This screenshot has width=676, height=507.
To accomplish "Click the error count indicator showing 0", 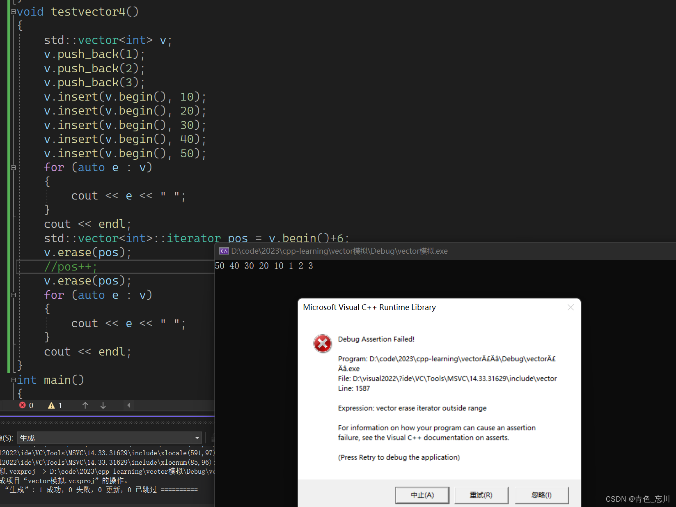I will [x=26, y=405].
